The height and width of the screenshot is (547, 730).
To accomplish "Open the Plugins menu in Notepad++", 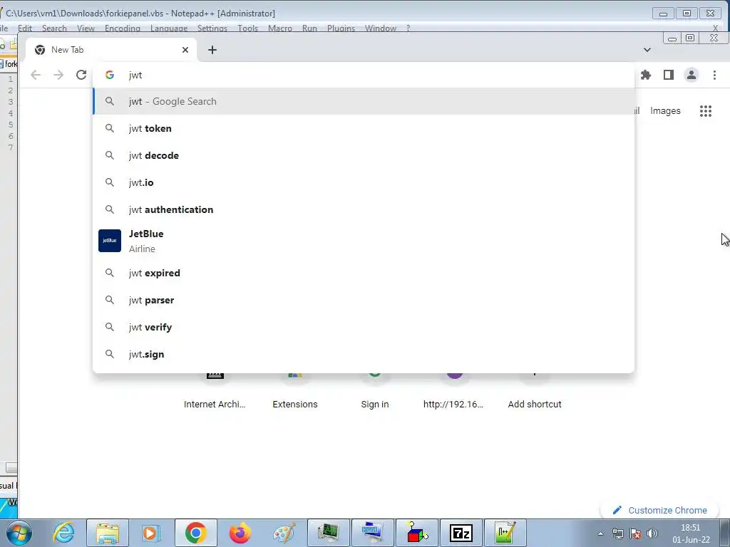I will 341,28.
